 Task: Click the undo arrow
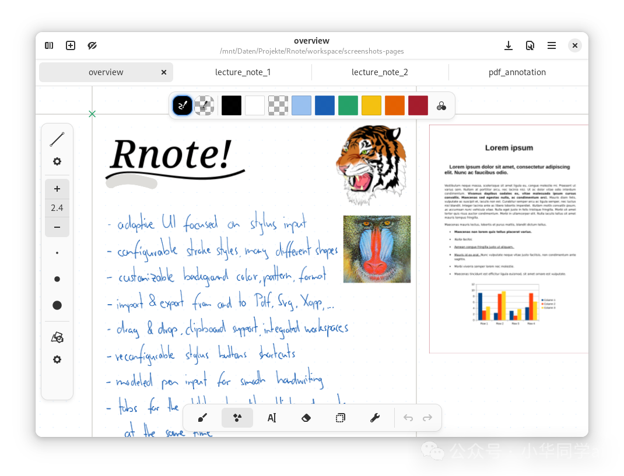pos(408,418)
